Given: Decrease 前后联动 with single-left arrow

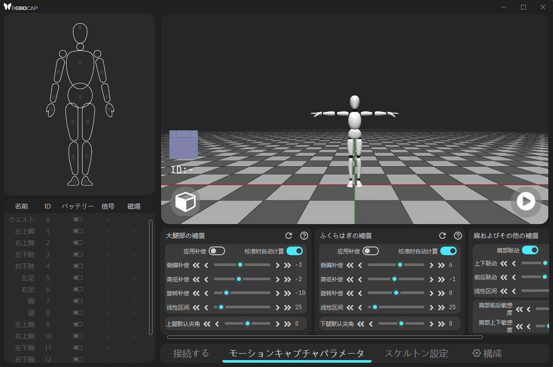Looking at the screenshot, I should coord(513,277).
